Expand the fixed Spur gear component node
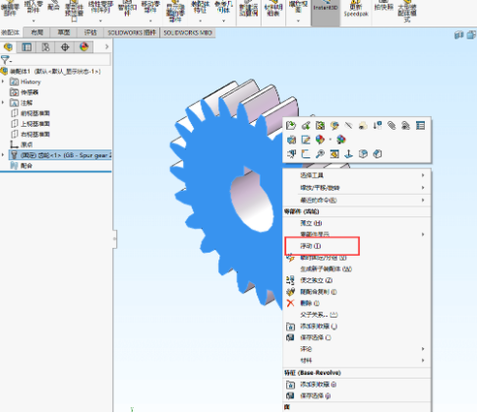477x415 pixels. click(x=3, y=155)
